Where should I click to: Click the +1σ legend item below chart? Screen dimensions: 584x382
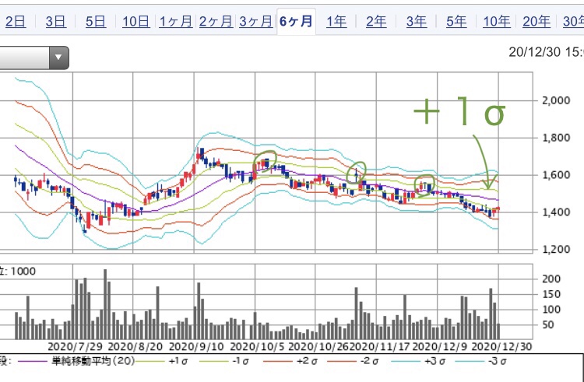click(x=179, y=360)
